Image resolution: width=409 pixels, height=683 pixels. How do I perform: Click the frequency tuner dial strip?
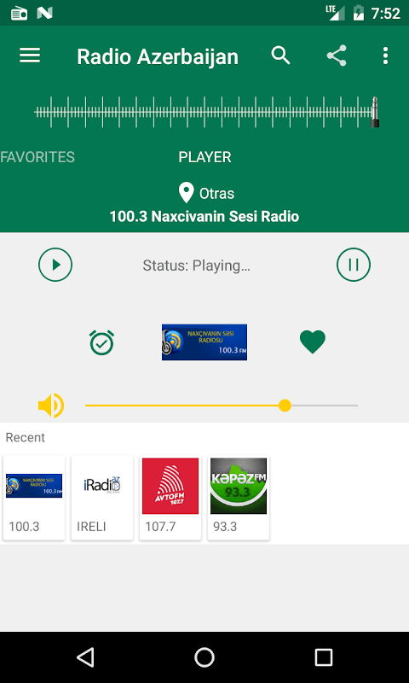pos(207,113)
